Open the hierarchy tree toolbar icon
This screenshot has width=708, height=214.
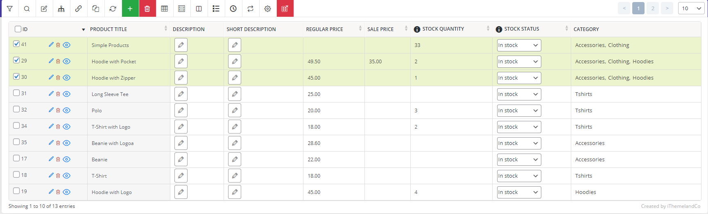[61, 9]
